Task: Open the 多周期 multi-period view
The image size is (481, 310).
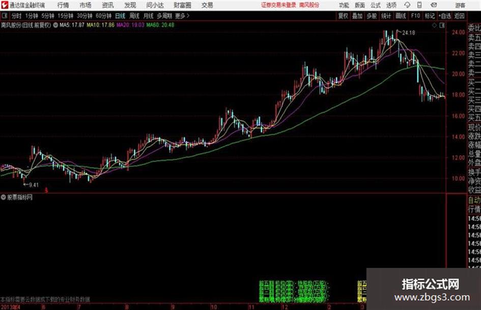Action: (164, 16)
